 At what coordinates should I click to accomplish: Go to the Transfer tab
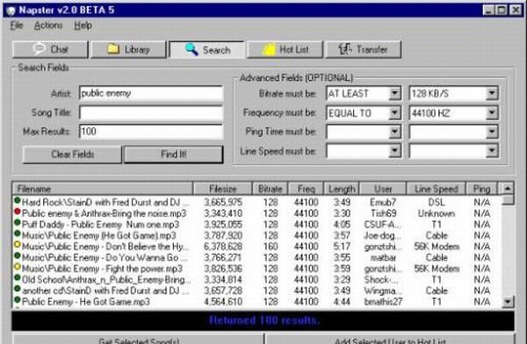point(364,50)
